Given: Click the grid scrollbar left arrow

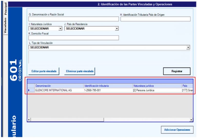Looking at the screenshot, I should point(29,120).
